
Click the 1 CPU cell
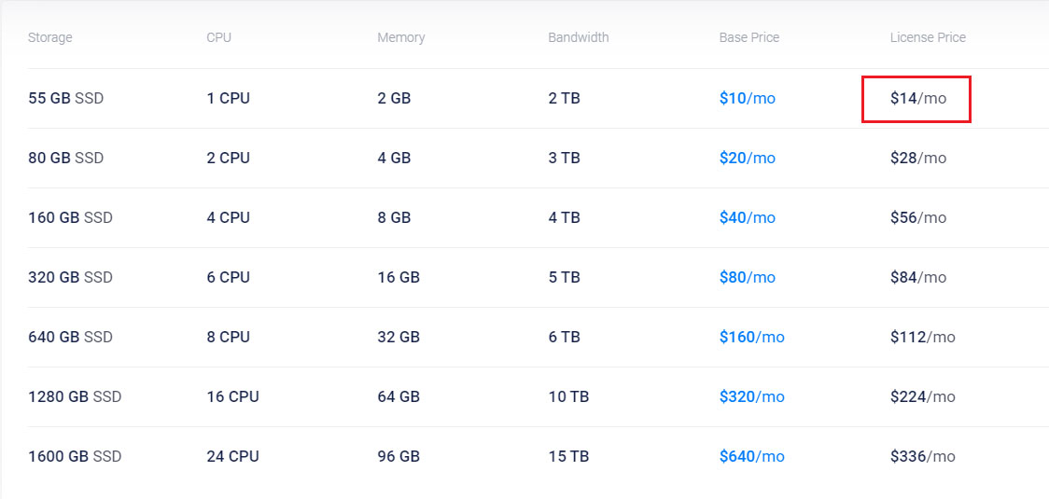click(x=228, y=98)
